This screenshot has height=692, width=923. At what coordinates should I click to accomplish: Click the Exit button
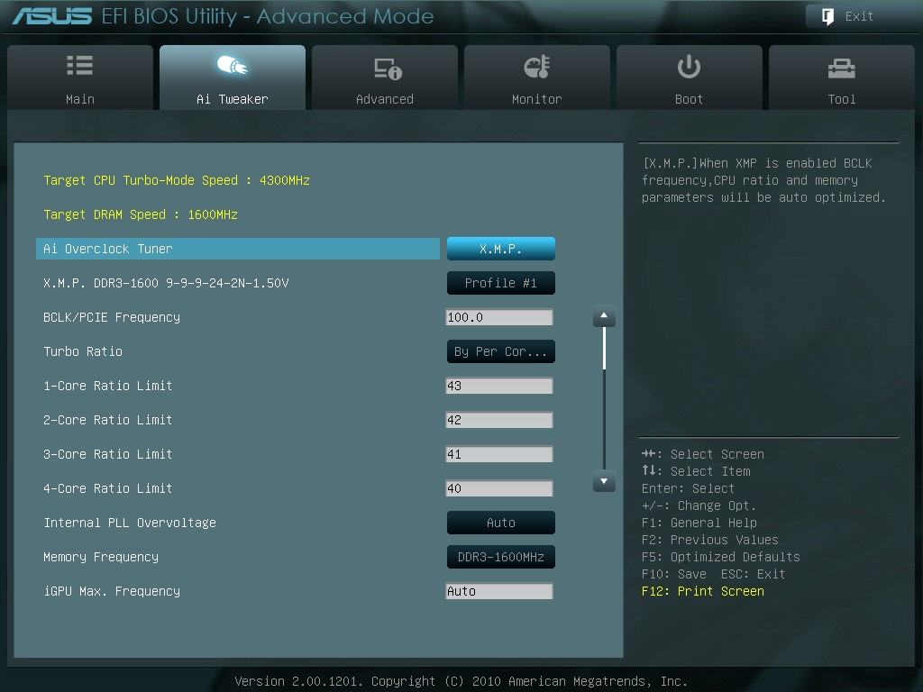pos(859,16)
